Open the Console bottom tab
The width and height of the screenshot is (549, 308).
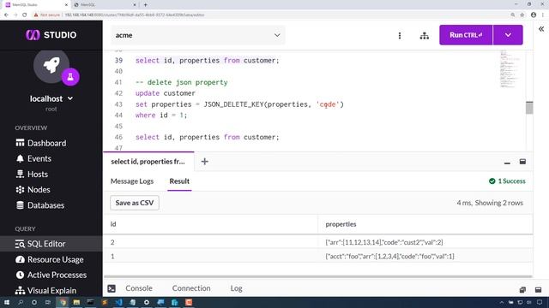pyautogui.click(x=139, y=288)
